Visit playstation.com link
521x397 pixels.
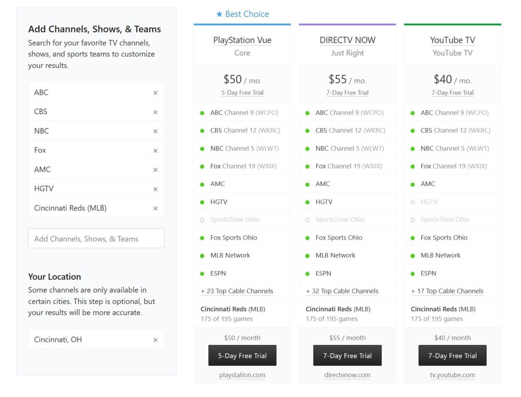(x=242, y=375)
